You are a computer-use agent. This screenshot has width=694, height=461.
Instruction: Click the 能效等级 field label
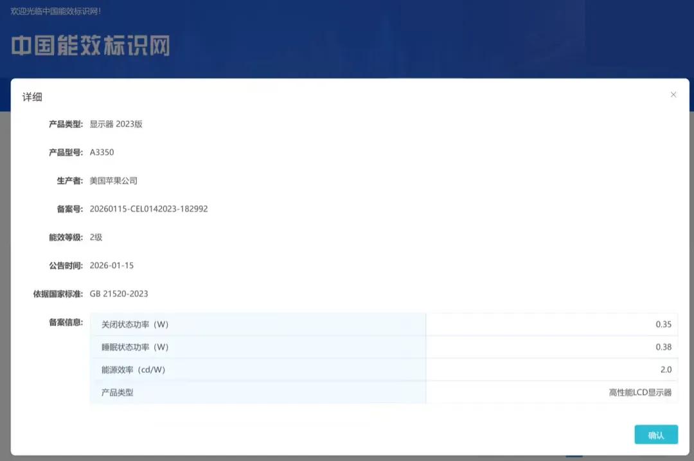[66, 237]
